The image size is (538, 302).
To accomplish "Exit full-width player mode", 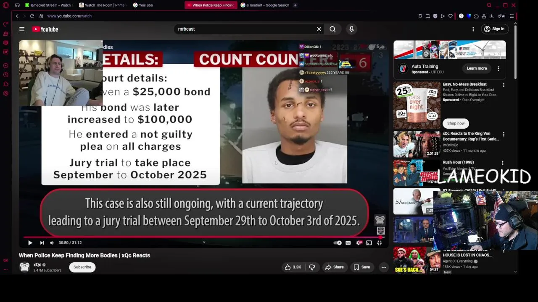I will pyautogui.click(x=379, y=242).
